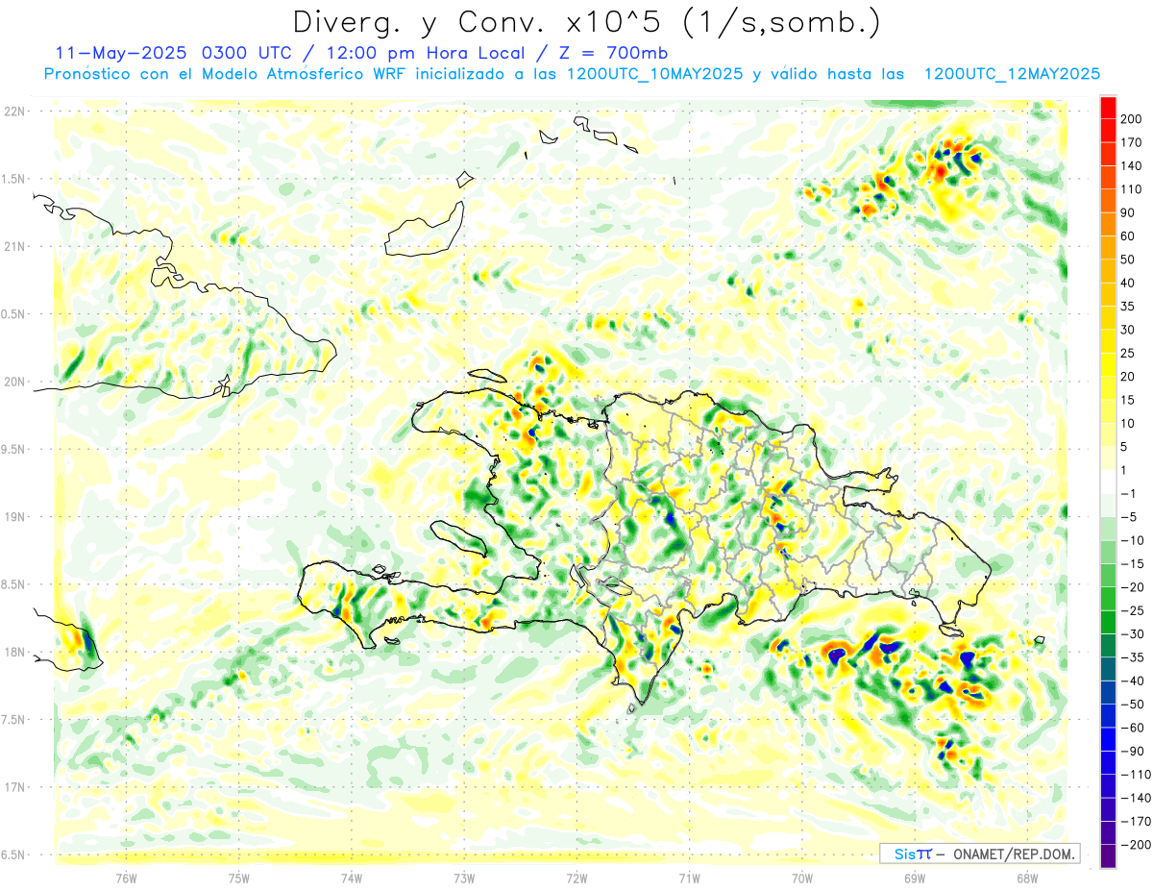Pick the white swatch between 1 and -1
Image resolution: width=1153 pixels, height=891 pixels.
click(x=1108, y=483)
